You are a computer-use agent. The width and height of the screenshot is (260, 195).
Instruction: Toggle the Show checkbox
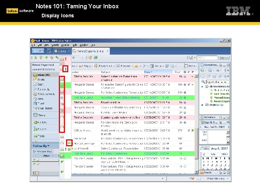coord(186,66)
